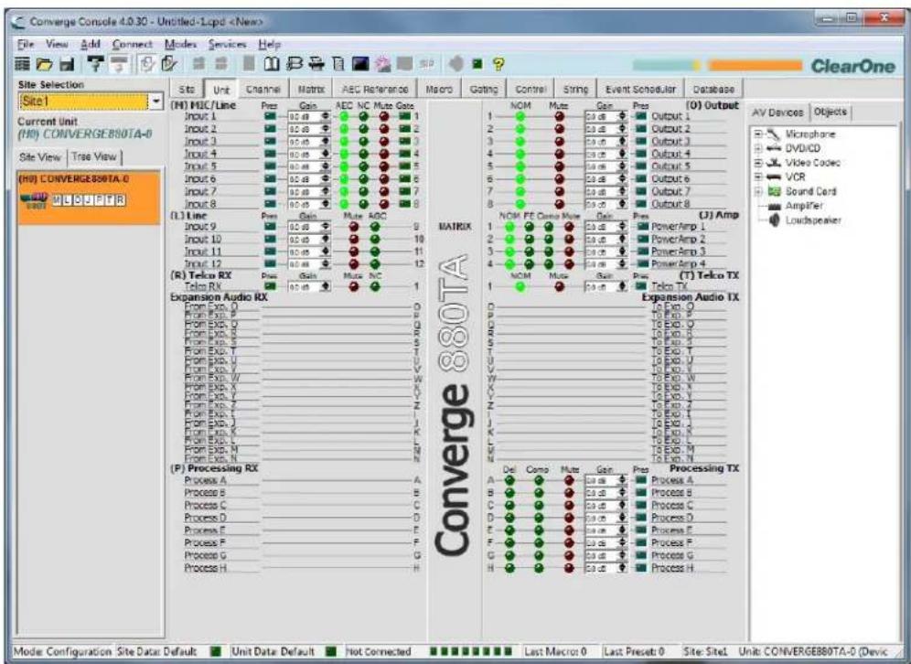Open the File menu
Image resolution: width=911 pixels, height=664 pixels.
pos(25,44)
